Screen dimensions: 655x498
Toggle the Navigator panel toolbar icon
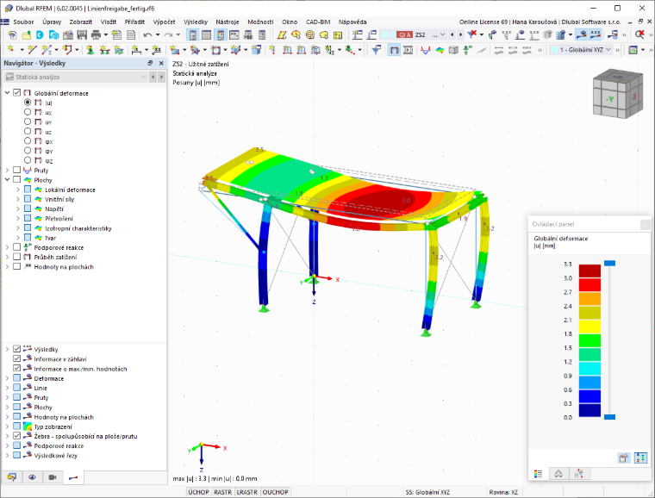(x=192, y=35)
